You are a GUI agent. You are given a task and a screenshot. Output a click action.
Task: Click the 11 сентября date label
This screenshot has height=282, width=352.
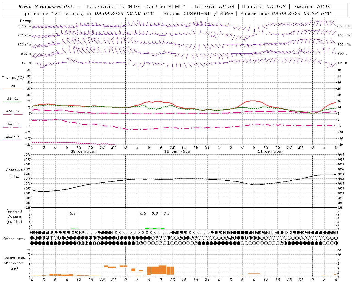click(271, 151)
